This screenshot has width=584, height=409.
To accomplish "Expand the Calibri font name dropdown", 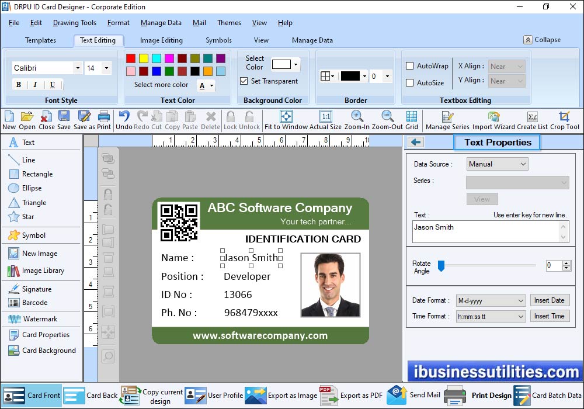I will [78, 68].
